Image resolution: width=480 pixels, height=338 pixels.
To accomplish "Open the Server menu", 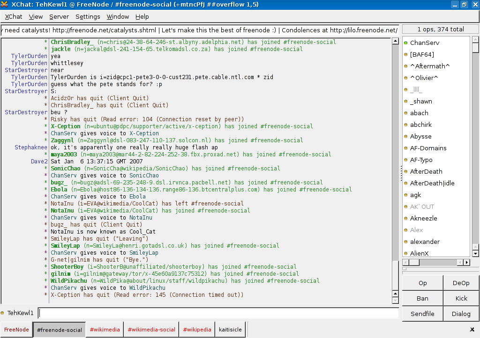I will 59,16.
